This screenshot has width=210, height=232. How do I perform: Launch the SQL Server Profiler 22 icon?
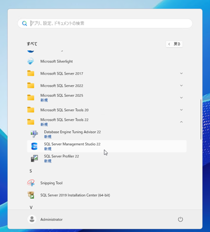(x=34, y=159)
